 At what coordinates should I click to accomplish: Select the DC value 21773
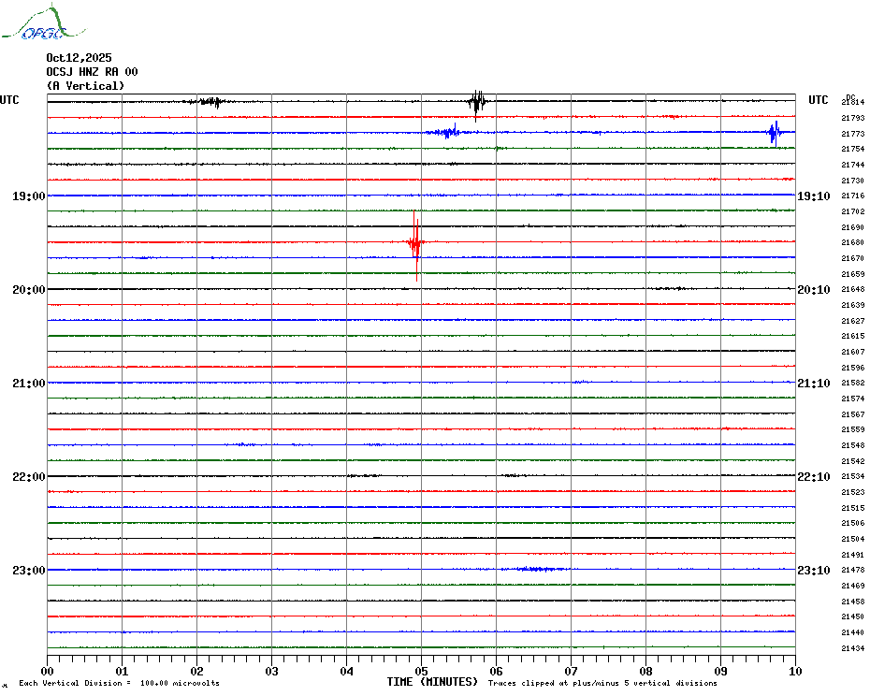(853, 134)
